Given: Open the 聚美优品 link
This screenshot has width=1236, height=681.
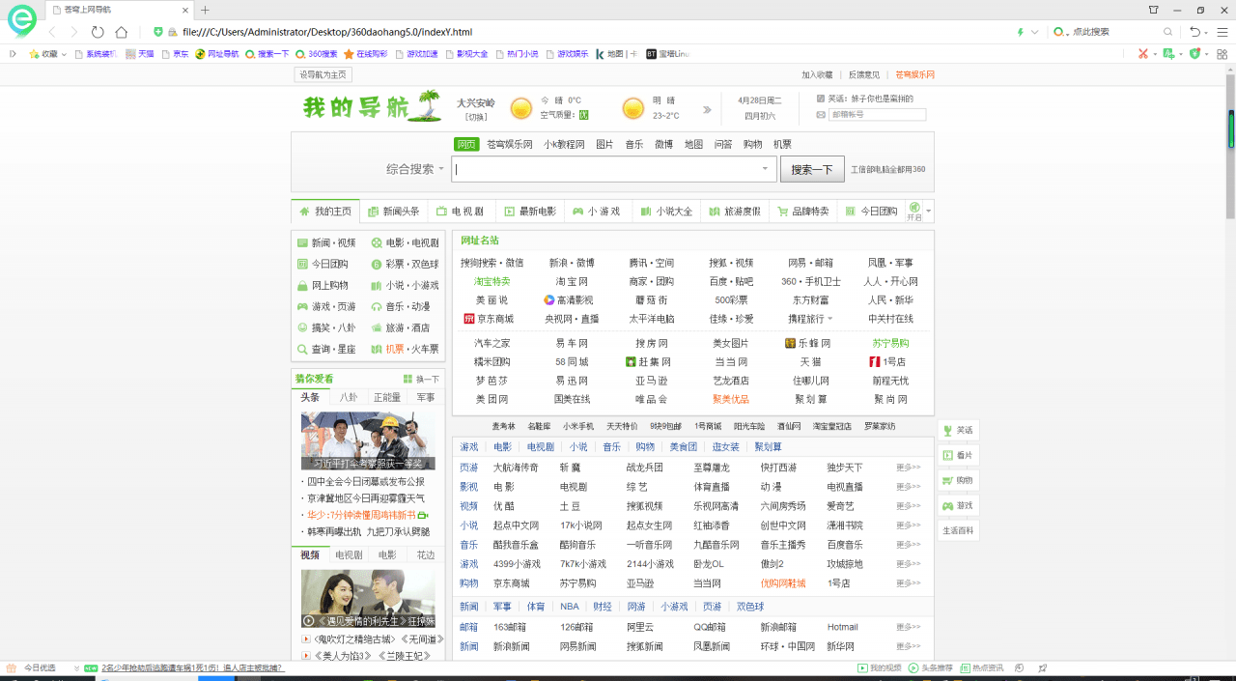Looking at the screenshot, I should [x=731, y=399].
